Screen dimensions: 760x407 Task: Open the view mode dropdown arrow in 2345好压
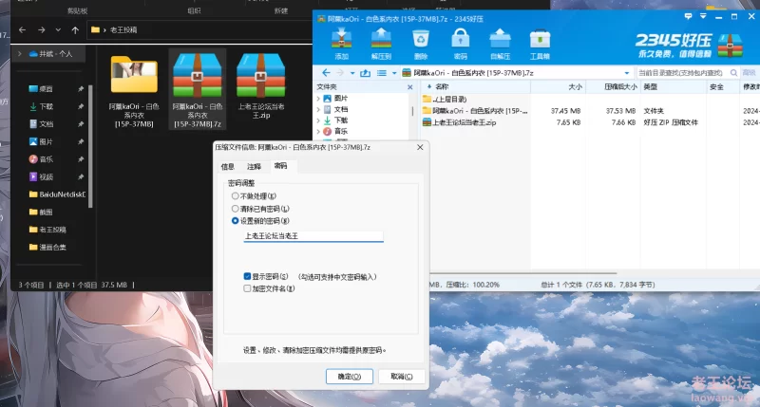pyautogui.click(x=394, y=73)
